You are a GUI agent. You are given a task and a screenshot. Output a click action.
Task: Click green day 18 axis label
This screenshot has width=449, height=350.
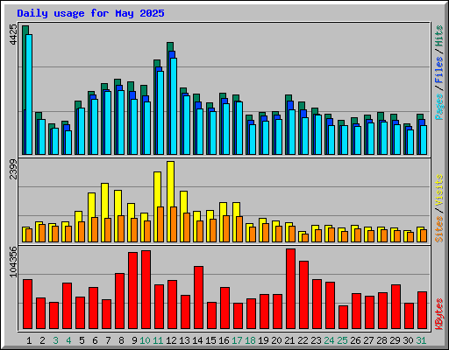coord(250,340)
